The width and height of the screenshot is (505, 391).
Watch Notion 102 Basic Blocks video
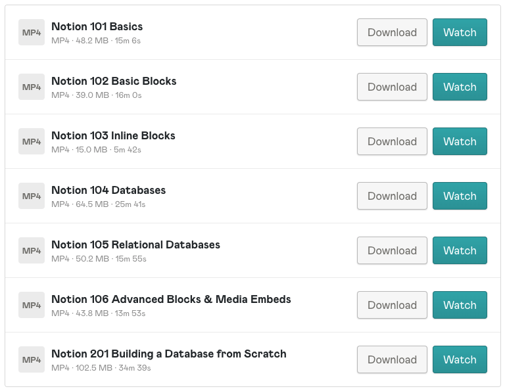coord(460,87)
